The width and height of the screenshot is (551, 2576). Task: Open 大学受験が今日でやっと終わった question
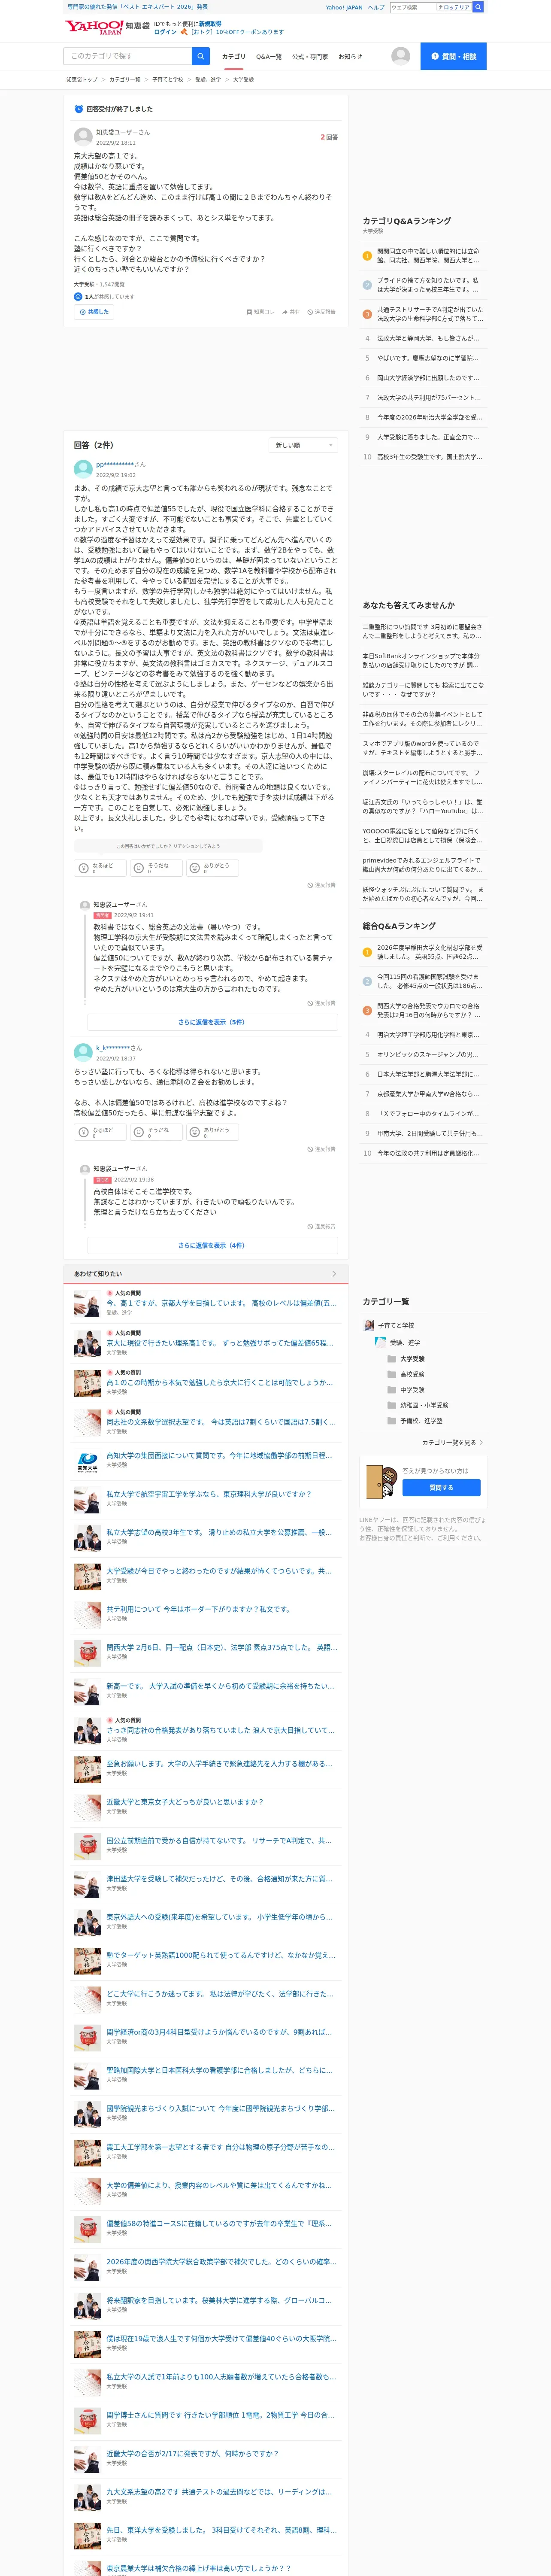coord(219,1571)
